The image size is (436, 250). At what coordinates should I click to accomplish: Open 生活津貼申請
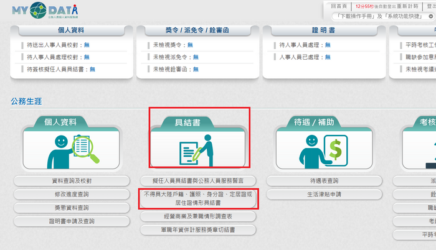tap(325, 194)
